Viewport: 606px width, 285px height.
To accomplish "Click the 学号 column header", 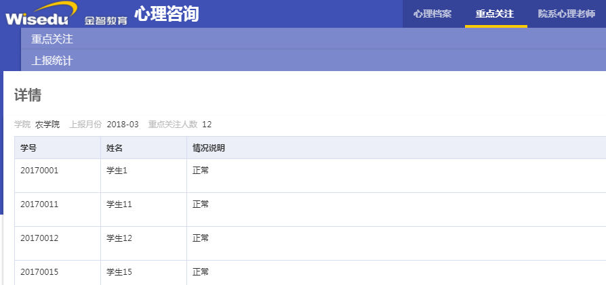I will 58,148.
